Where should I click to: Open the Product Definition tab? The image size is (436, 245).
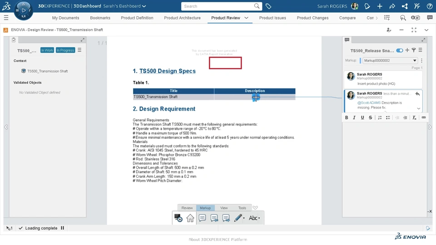click(137, 18)
